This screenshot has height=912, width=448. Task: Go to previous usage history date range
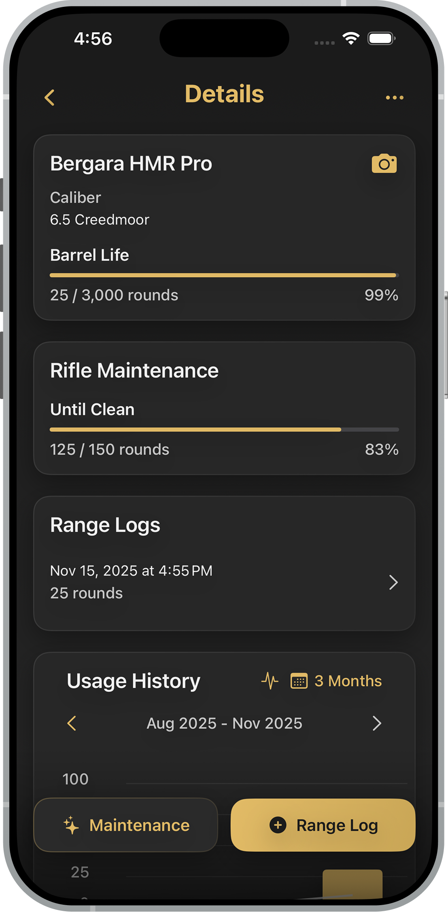click(72, 723)
